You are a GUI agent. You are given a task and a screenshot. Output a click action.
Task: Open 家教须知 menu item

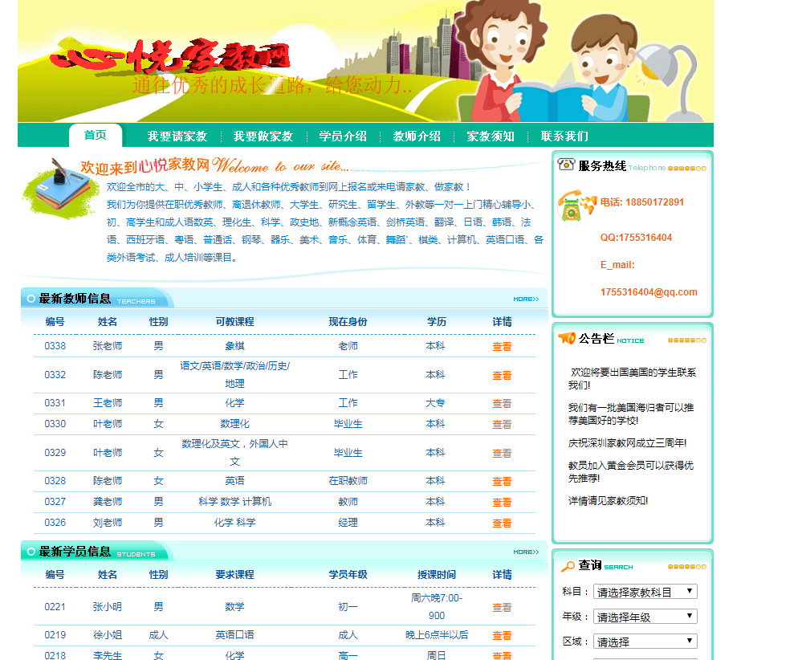point(490,136)
